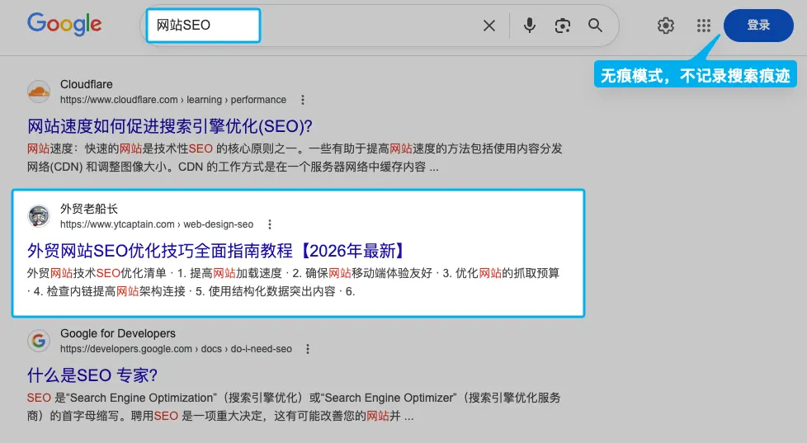The width and height of the screenshot is (807, 443).
Task: Expand options menu for Cloudflare result
Action: tap(303, 100)
